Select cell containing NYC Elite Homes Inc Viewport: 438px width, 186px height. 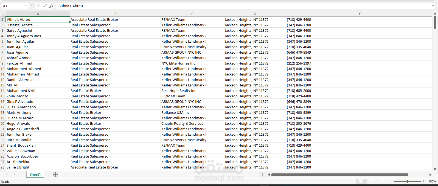click(x=192, y=63)
